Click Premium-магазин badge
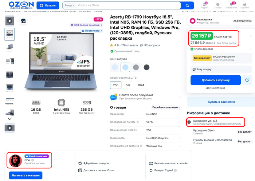The width and height of the screenshot is (255, 181). [x=36, y=156]
